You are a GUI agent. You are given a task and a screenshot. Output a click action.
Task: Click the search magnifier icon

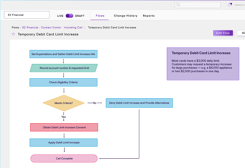point(178,5)
